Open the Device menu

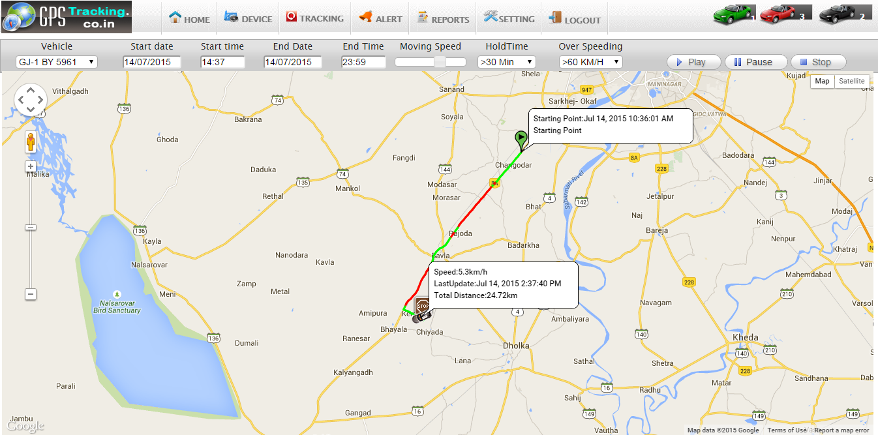pos(248,18)
